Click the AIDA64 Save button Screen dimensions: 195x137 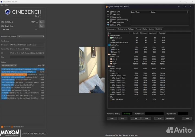(146, 118)
